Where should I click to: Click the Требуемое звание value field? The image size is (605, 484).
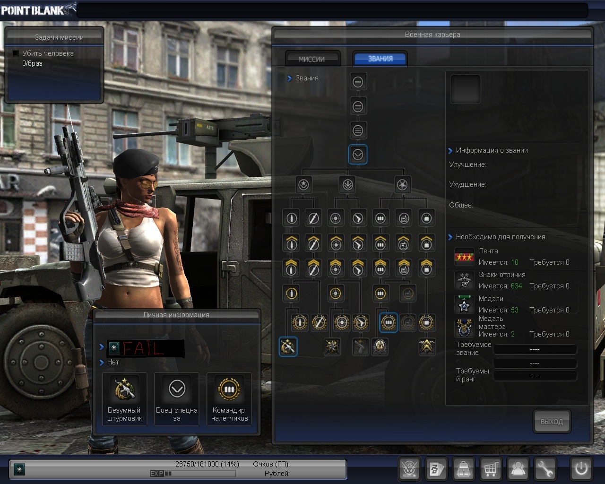(x=535, y=349)
